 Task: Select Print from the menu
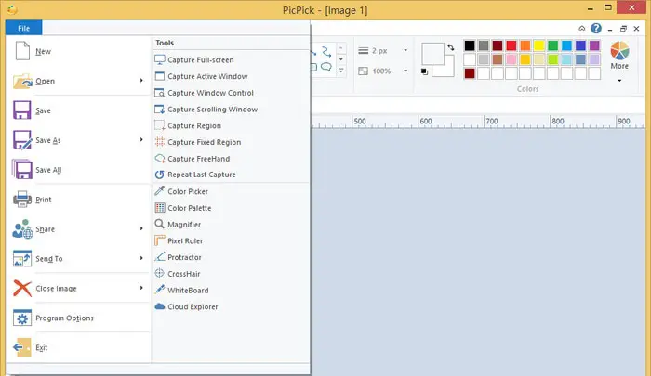coord(79,200)
